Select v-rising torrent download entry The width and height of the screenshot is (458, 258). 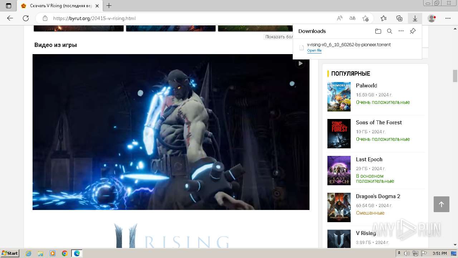(357, 47)
